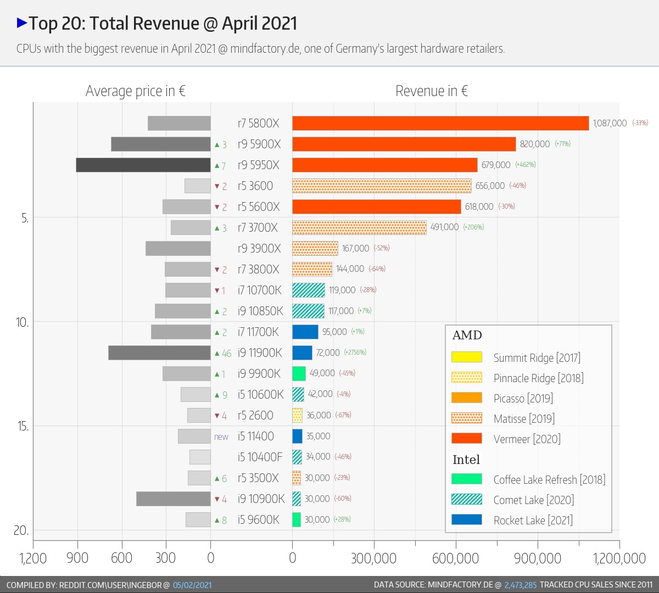
Task: Click the i7 11700K blue revenue bar
Action: click(305, 332)
